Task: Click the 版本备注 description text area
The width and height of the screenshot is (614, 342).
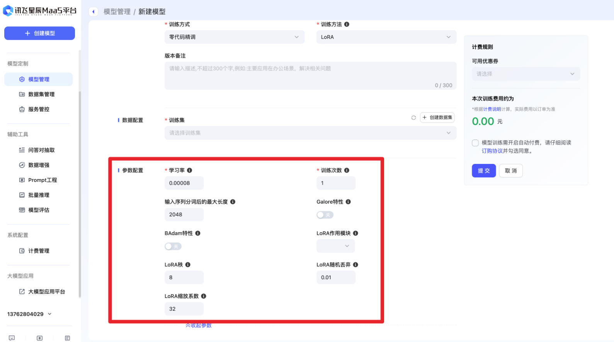Action: click(310, 76)
